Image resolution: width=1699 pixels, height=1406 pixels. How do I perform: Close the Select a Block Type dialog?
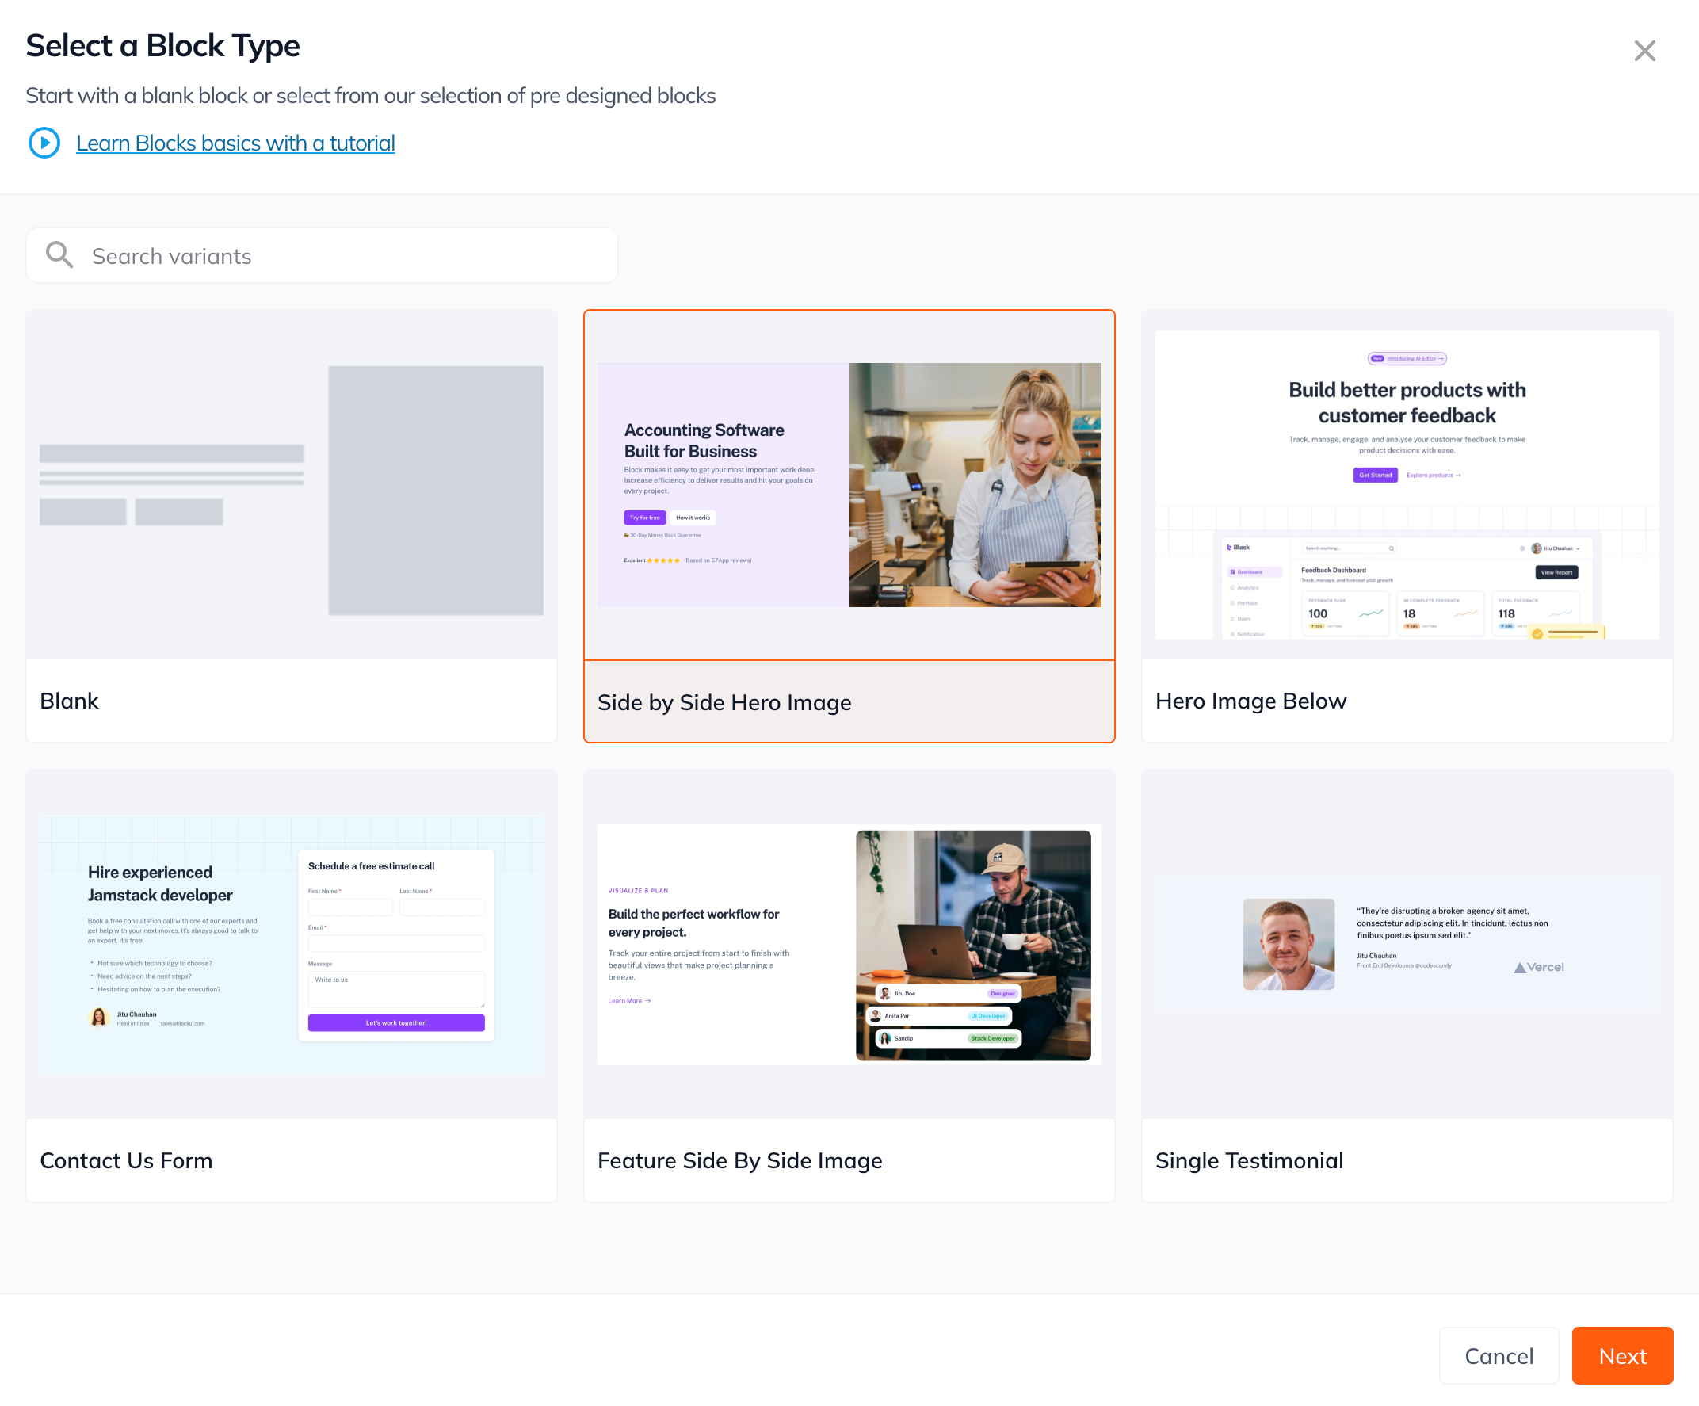(1644, 51)
